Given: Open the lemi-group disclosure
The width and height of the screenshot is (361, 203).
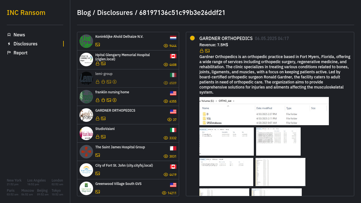Looking at the screenshot, I should tap(128, 78).
